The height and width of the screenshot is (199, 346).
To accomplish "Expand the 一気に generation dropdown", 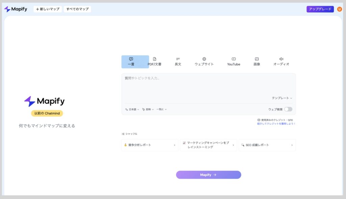I will pos(162,109).
